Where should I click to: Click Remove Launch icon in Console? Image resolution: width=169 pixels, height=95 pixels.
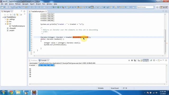pyautogui.click(x=132, y=60)
